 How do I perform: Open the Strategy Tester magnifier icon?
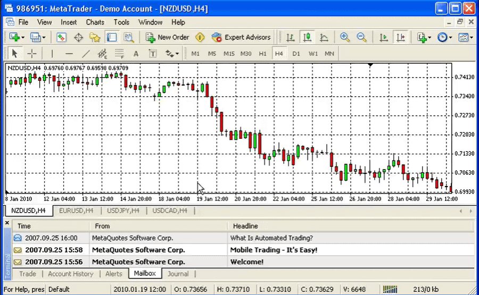coord(129,37)
